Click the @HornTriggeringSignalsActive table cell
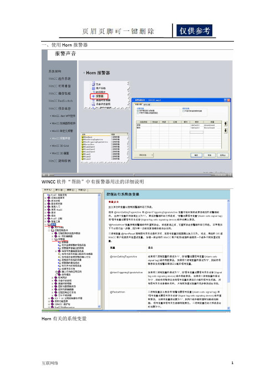275x389 pixels. 128,278
